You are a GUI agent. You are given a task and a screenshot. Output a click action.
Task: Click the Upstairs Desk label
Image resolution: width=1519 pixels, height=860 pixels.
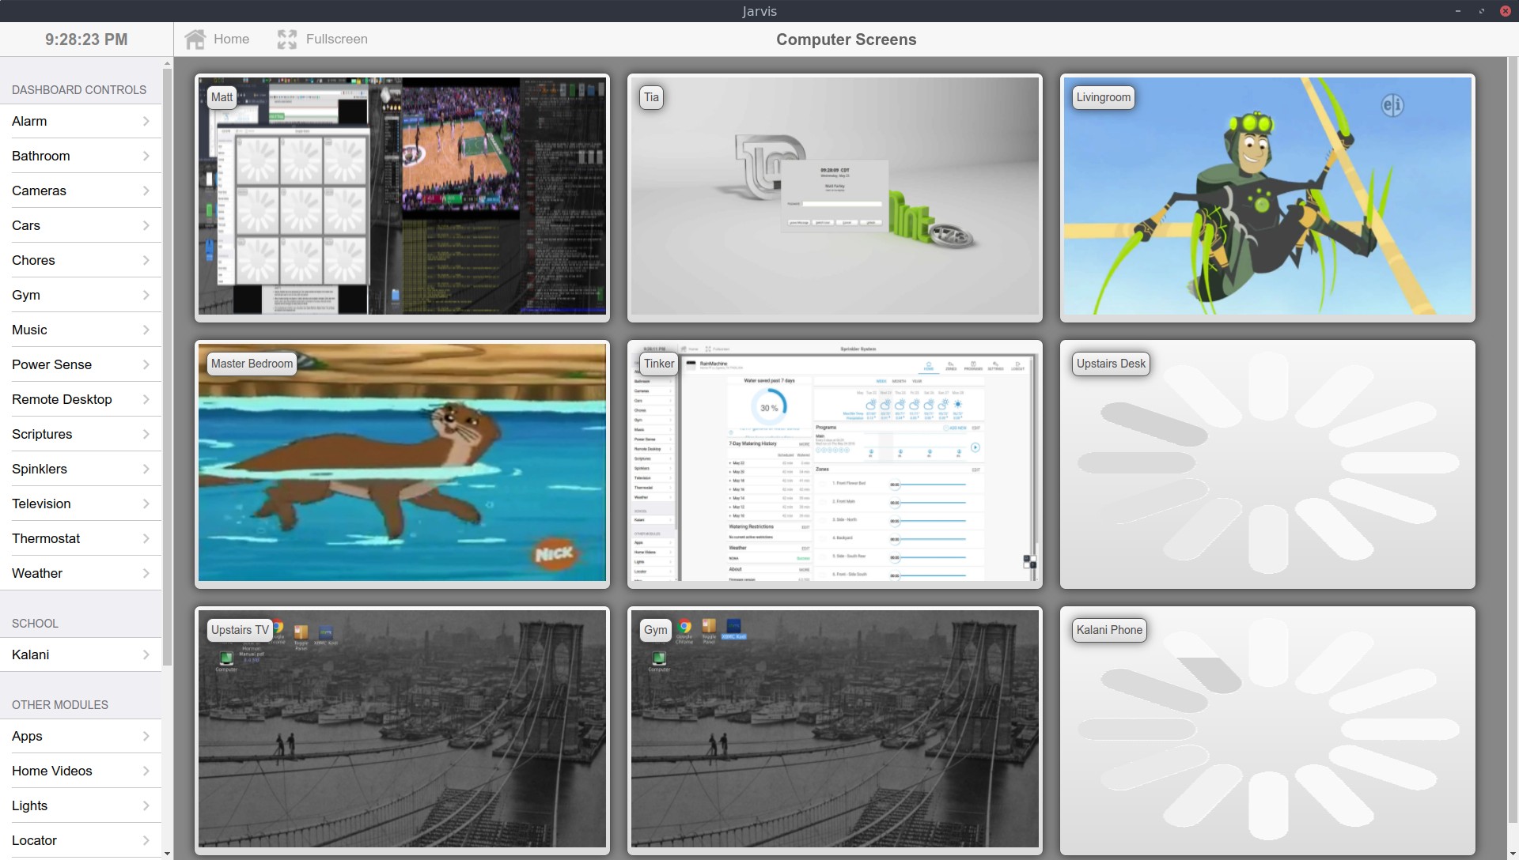1111,364
